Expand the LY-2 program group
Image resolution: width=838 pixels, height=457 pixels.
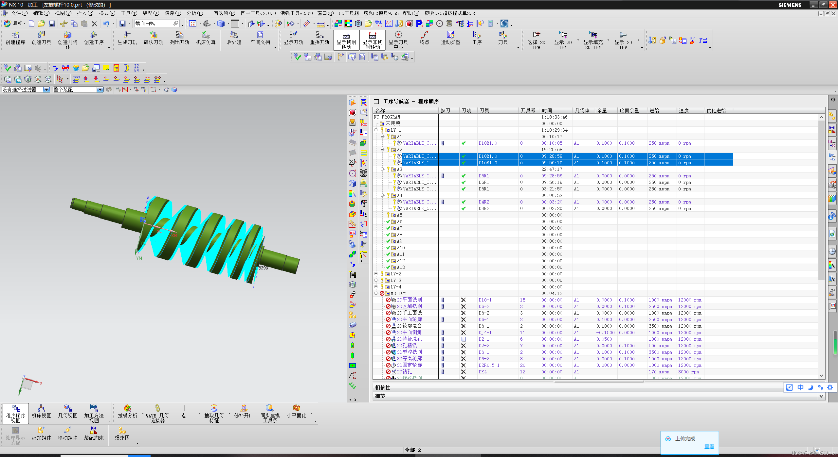click(x=376, y=274)
